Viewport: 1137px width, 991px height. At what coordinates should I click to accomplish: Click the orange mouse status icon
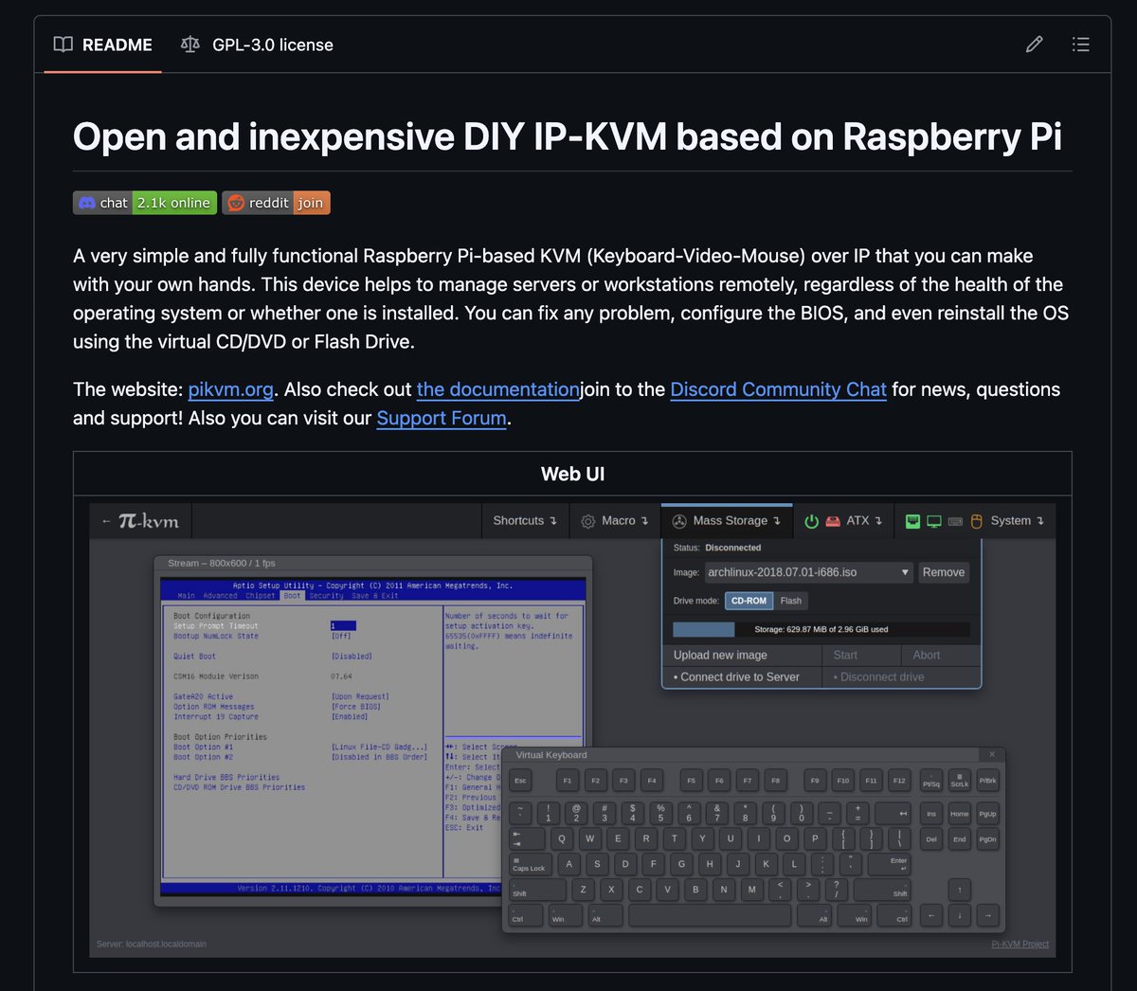976,521
